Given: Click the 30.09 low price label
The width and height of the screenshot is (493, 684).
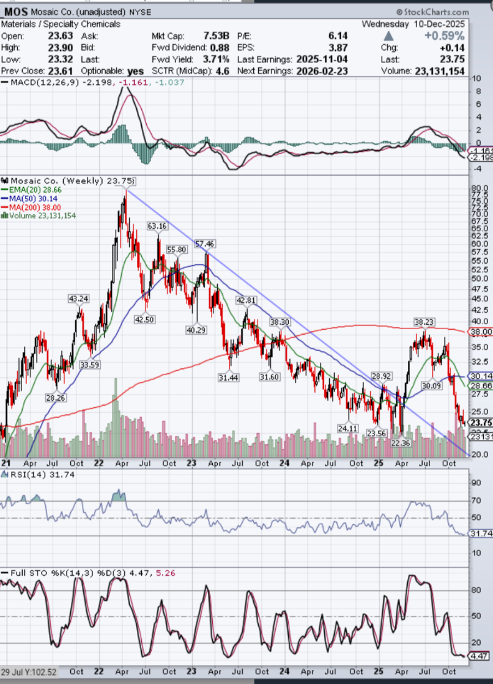Looking at the screenshot, I should click(x=431, y=385).
